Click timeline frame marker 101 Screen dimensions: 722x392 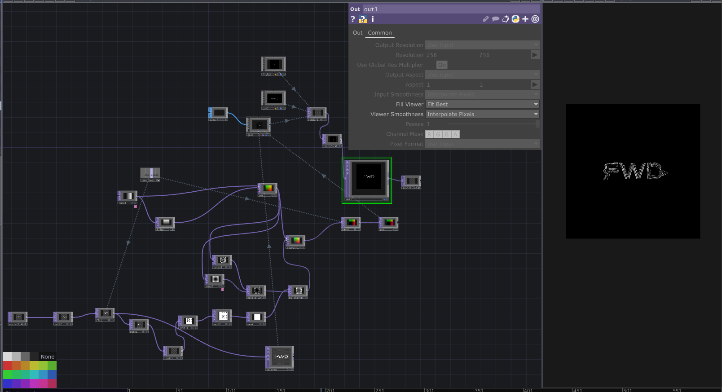tap(231, 390)
